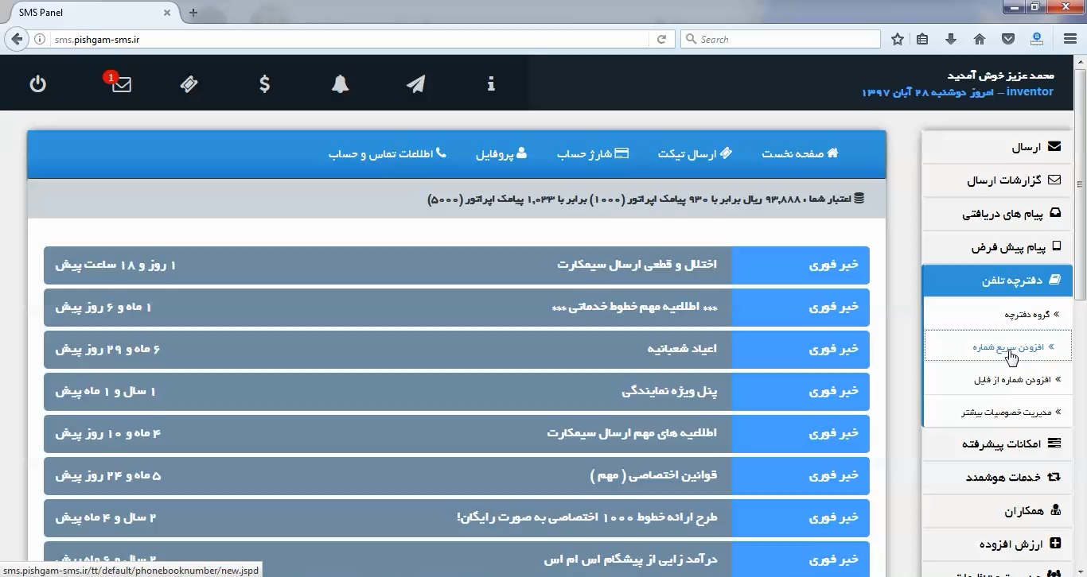Expand خدمات هوشمند sidebar section
The image size is (1087, 577).
click(997, 477)
